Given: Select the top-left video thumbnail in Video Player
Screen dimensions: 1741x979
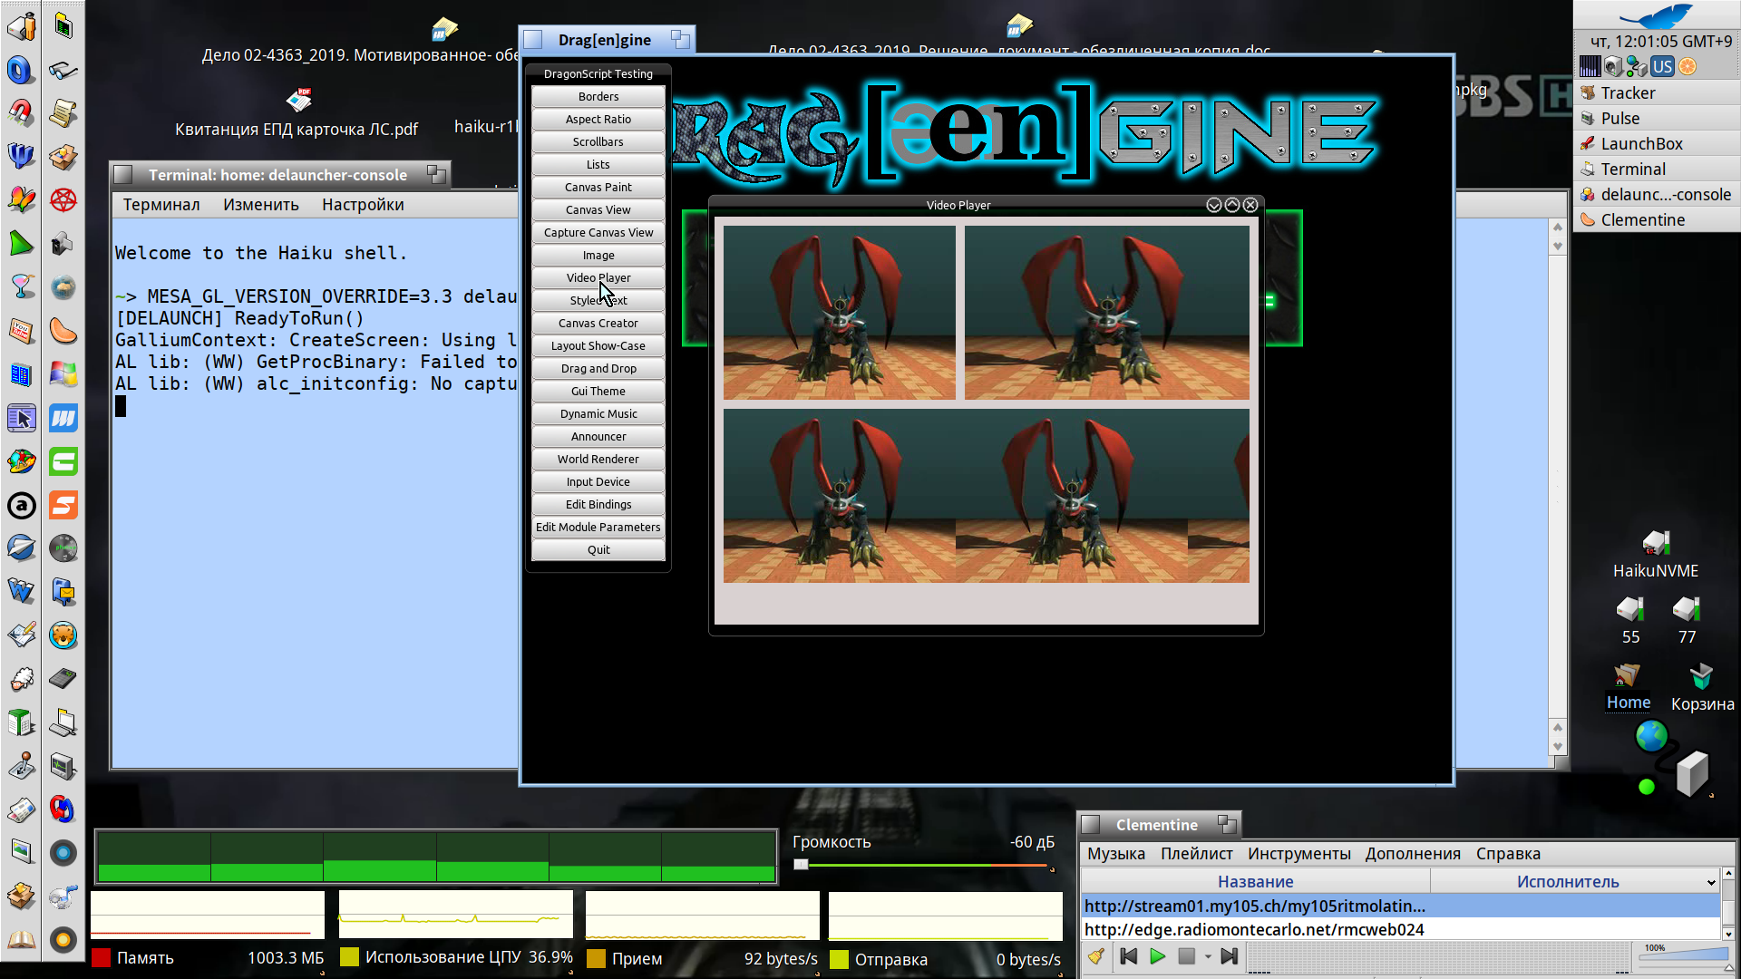Looking at the screenshot, I should pos(839,313).
